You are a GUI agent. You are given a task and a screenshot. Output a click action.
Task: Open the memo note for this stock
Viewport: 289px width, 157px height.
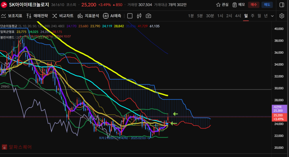[x=239, y=5]
